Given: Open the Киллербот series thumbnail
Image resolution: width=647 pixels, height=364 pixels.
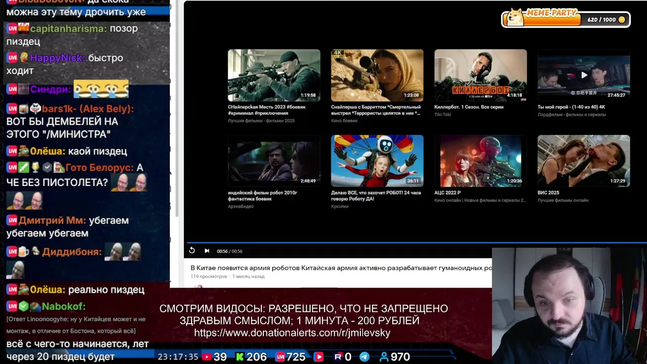Looking at the screenshot, I should 480,75.
